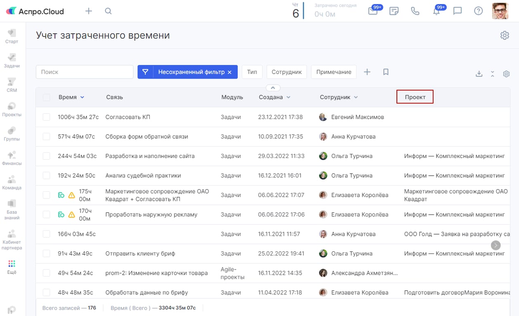519x316 pixels.
Task: Check the Отправить клиенту бриф row checkbox
Action: [47, 254]
